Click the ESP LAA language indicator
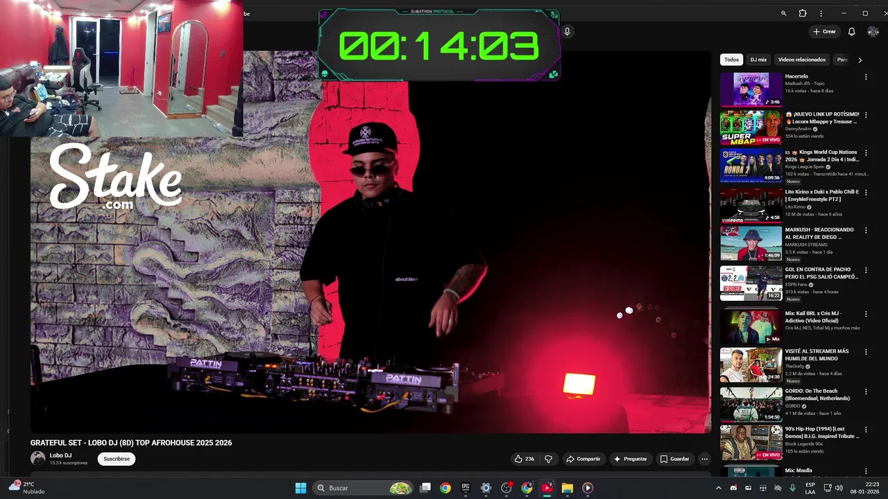888x499 pixels. 810,488
